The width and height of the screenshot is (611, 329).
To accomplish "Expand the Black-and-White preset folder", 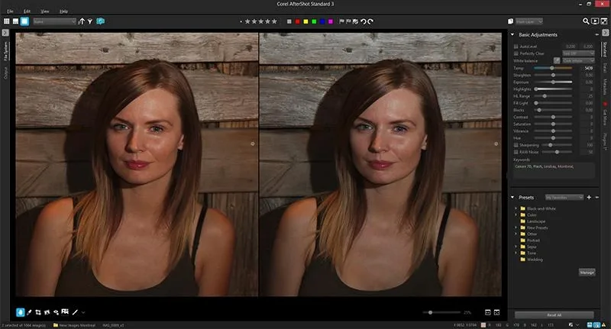I will point(516,208).
